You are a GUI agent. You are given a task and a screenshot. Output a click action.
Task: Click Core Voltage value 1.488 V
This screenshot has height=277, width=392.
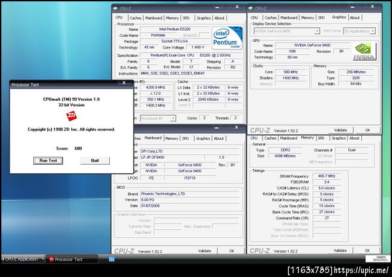click(198, 47)
